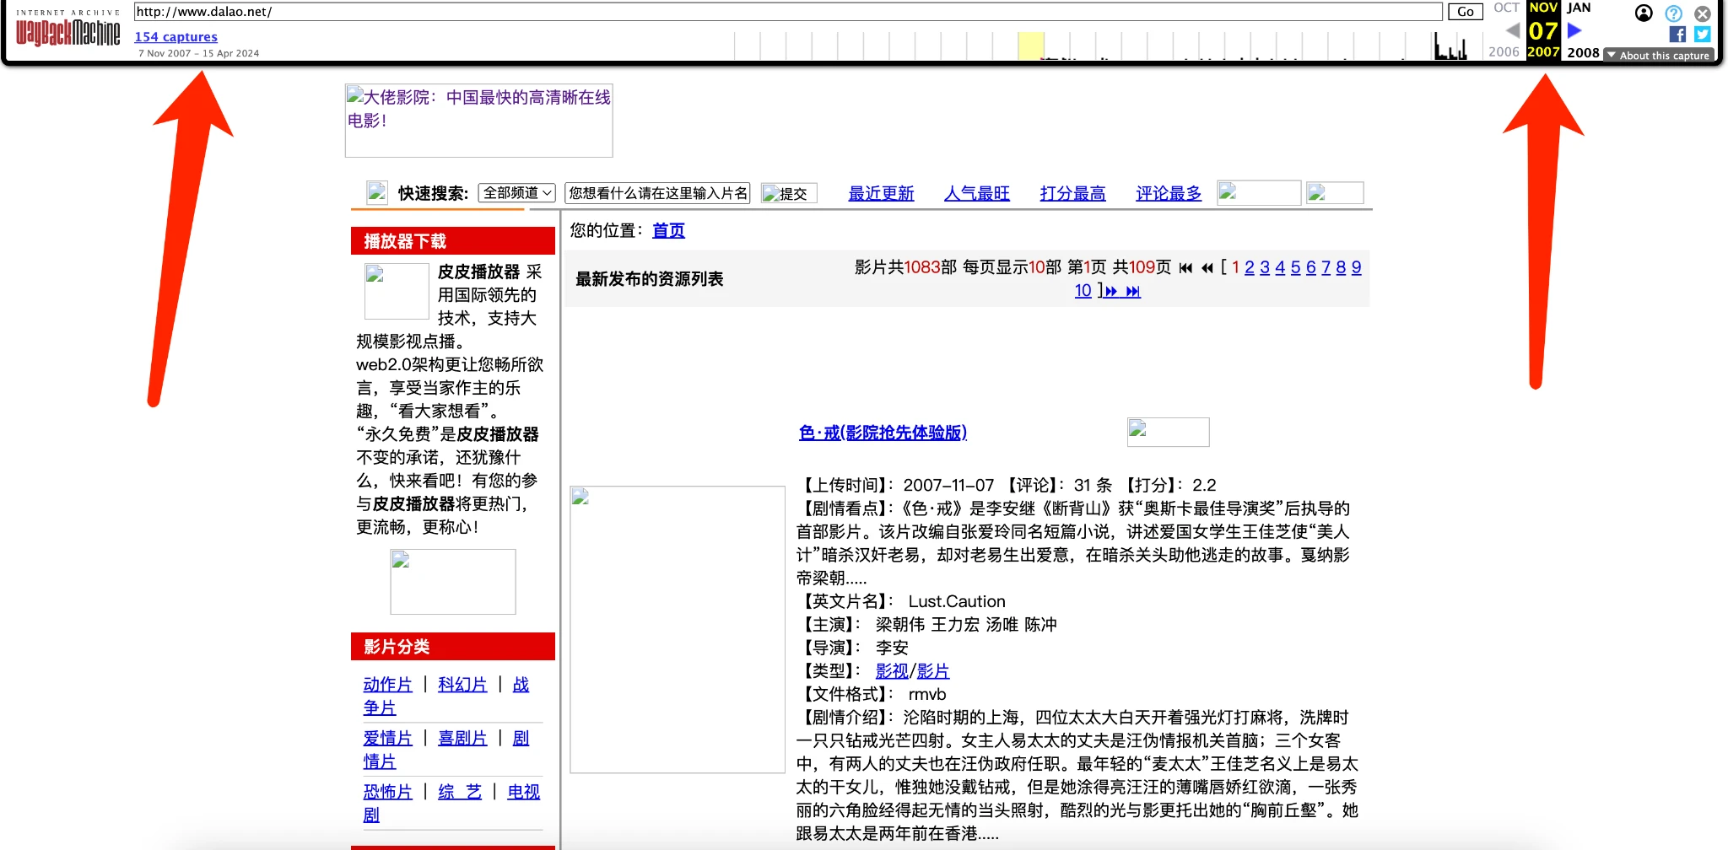Viewport: 1728px width, 850px height.
Task: Open the 最近更新 tab
Action: coord(881,193)
